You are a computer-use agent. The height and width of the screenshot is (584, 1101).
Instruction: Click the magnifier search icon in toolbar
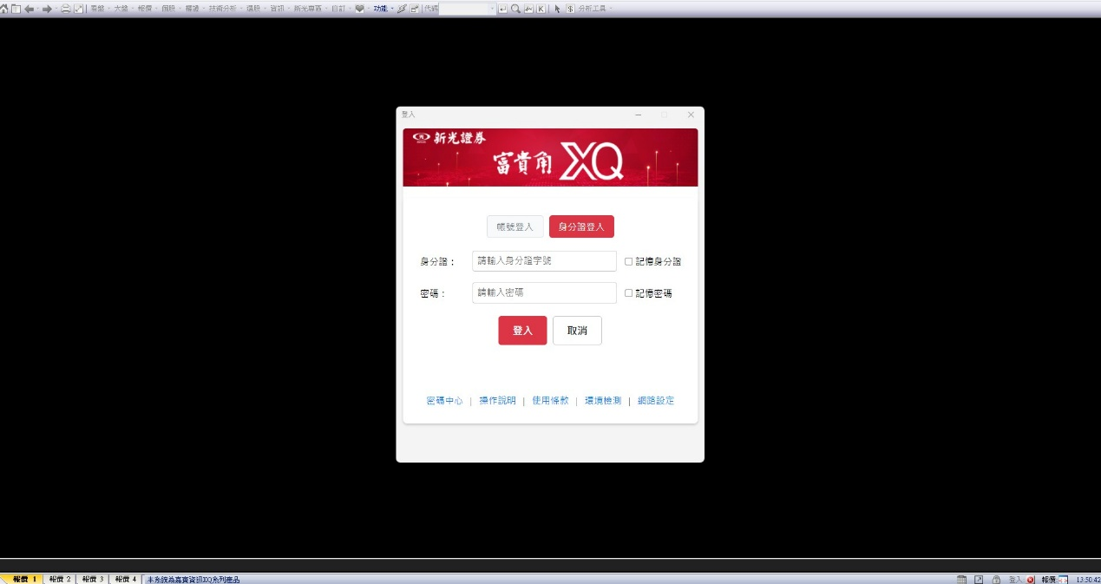[515, 9]
